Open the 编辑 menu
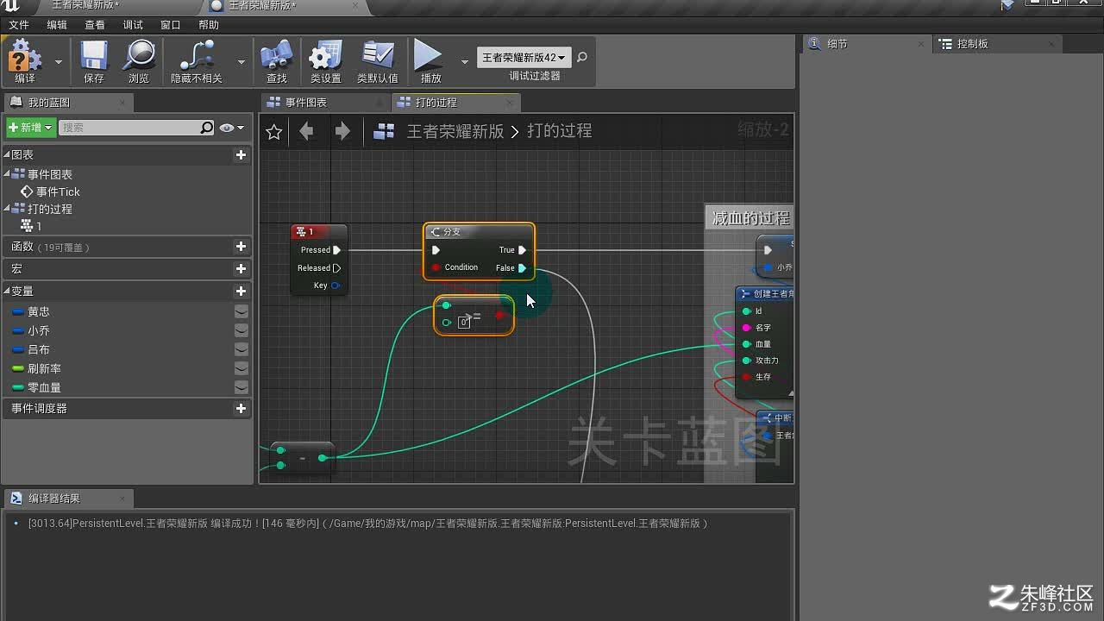1104x621 pixels. click(56, 25)
